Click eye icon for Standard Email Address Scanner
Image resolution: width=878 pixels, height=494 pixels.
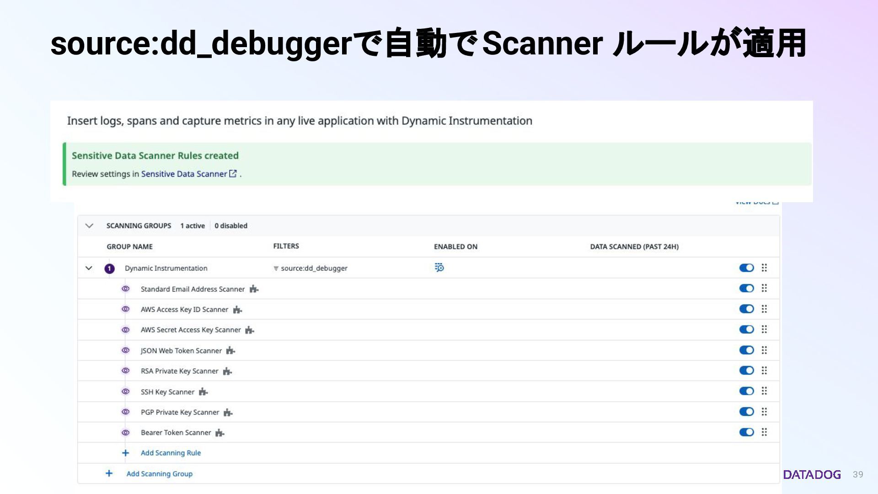tap(125, 289)
